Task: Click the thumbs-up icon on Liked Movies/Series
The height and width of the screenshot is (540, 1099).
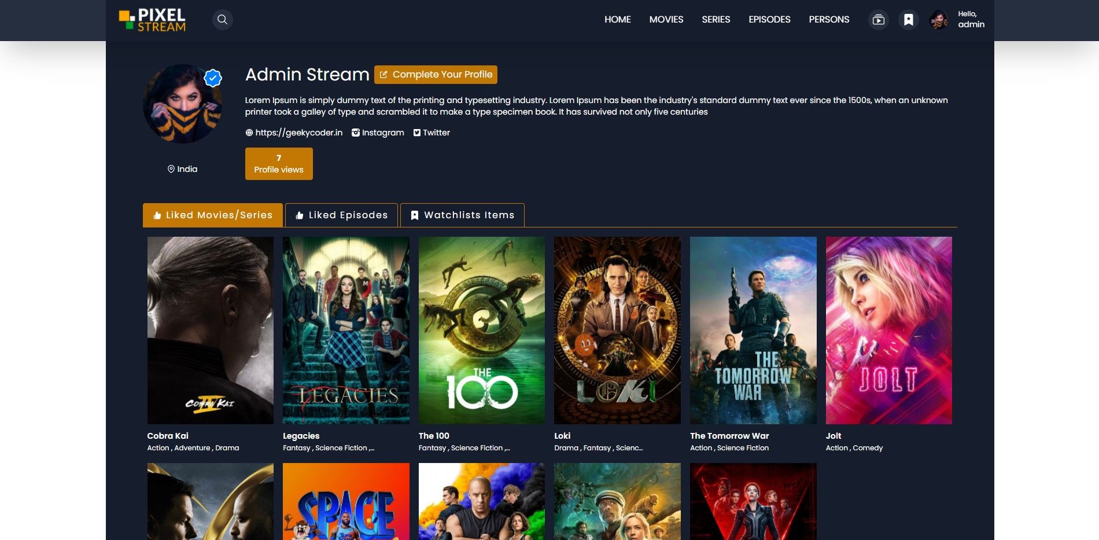Action: pos(157,215)
